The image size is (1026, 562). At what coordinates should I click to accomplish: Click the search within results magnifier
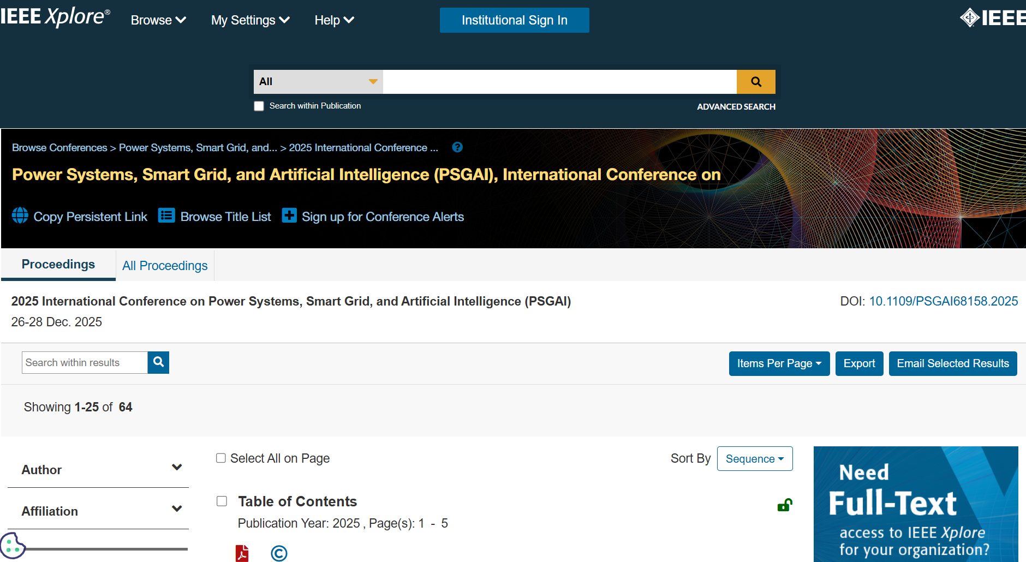[158, 362]
